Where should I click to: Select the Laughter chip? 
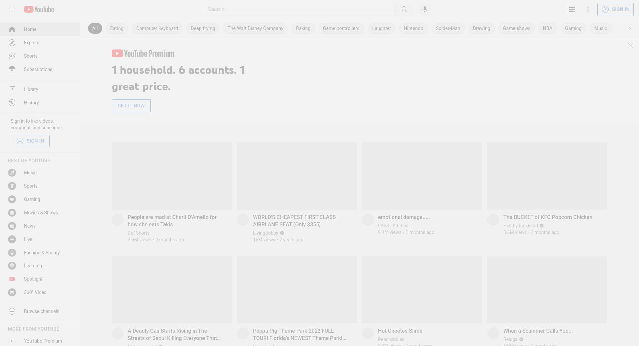381,28
